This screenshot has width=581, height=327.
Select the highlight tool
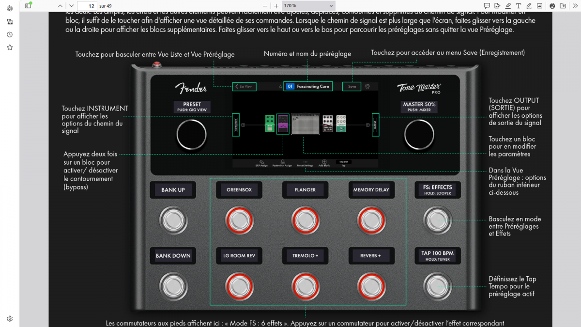[x=508, y=6]
